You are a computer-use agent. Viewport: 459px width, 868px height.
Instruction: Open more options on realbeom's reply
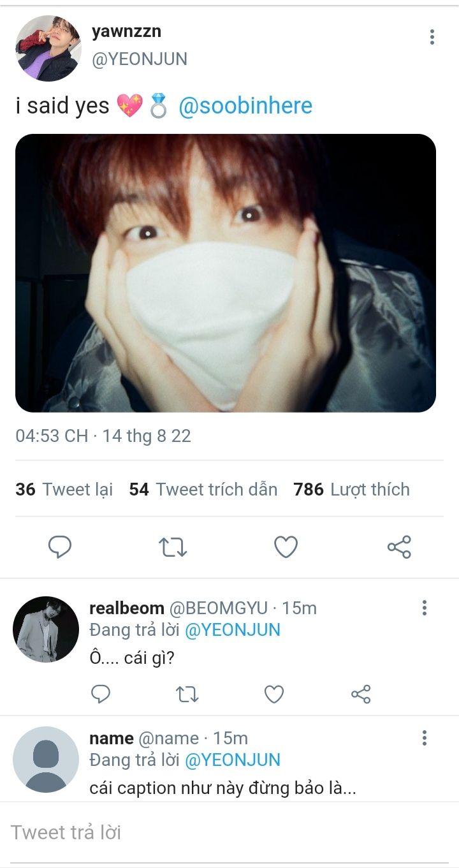pyautogui.click(x=425, y=608)
